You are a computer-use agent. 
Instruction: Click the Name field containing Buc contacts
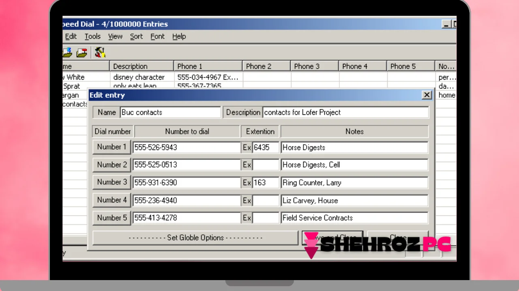point(170,112)
